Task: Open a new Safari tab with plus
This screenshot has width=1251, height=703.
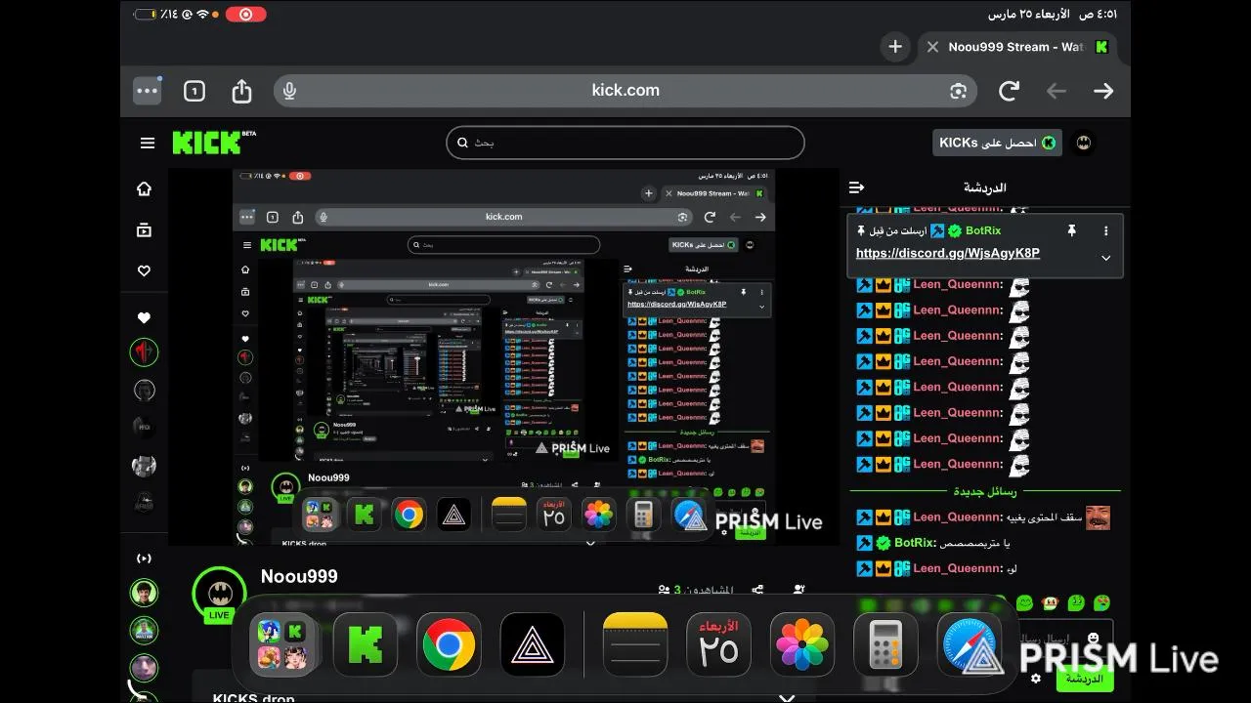Action: tap(895, 47)
